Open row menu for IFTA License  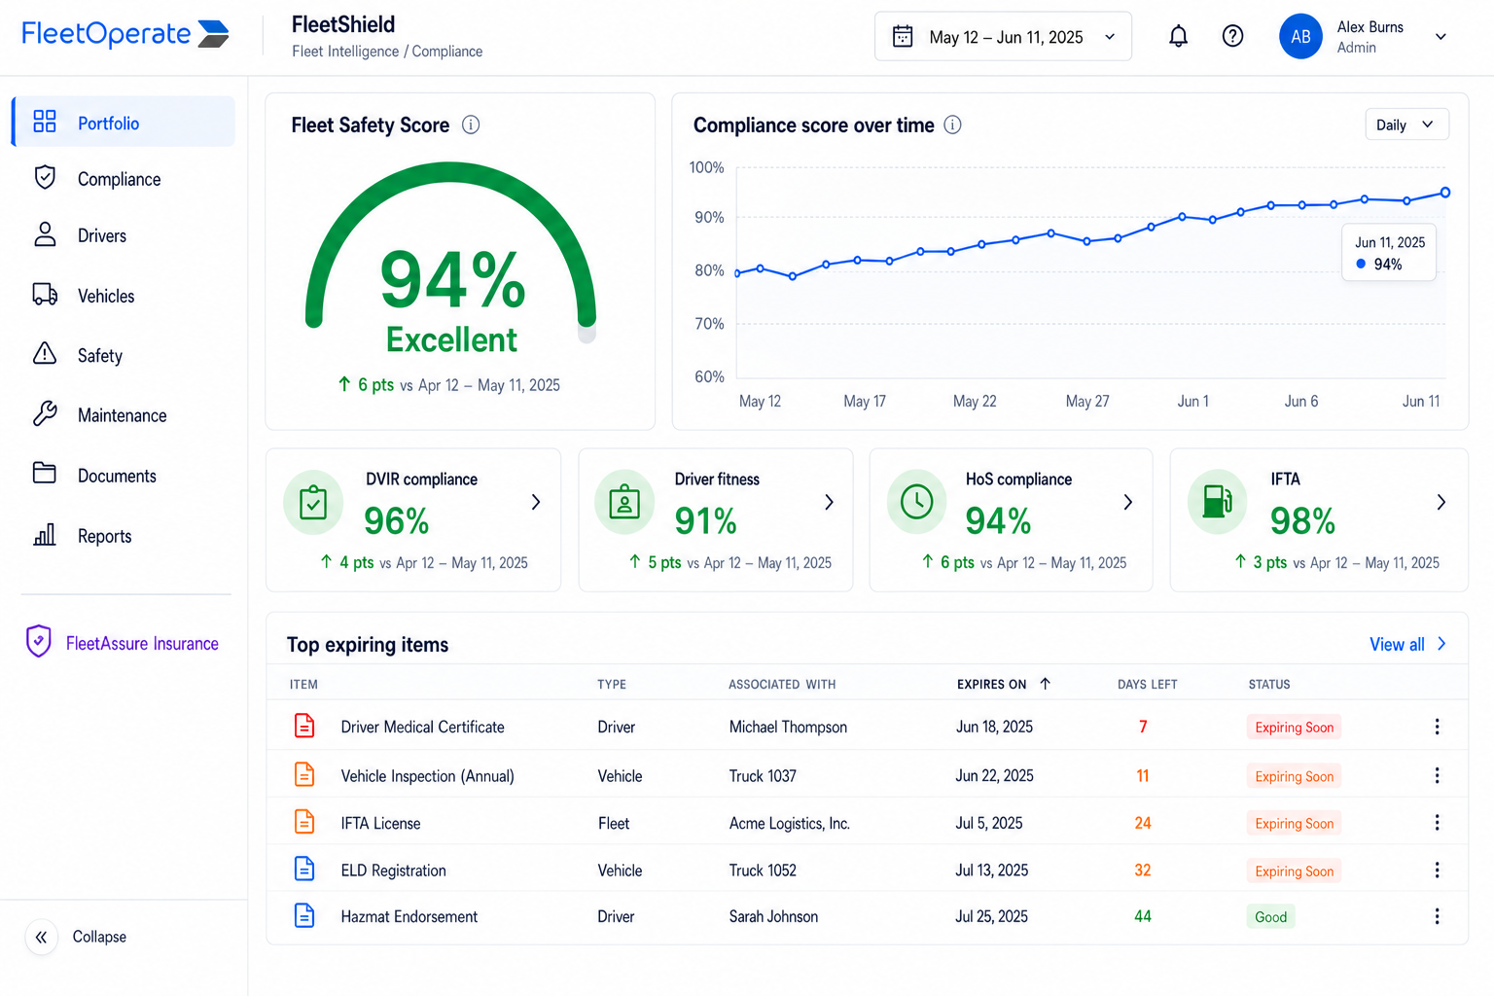coord(1437,823)
